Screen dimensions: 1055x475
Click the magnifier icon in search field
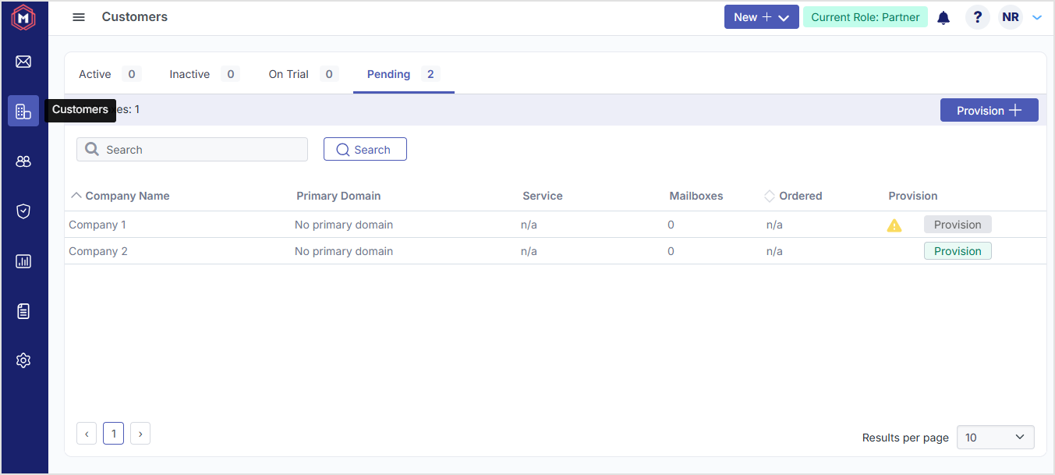92,150
